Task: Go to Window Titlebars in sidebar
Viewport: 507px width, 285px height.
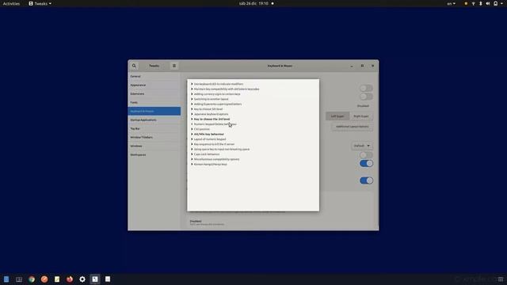Action: tap(154, 137)
